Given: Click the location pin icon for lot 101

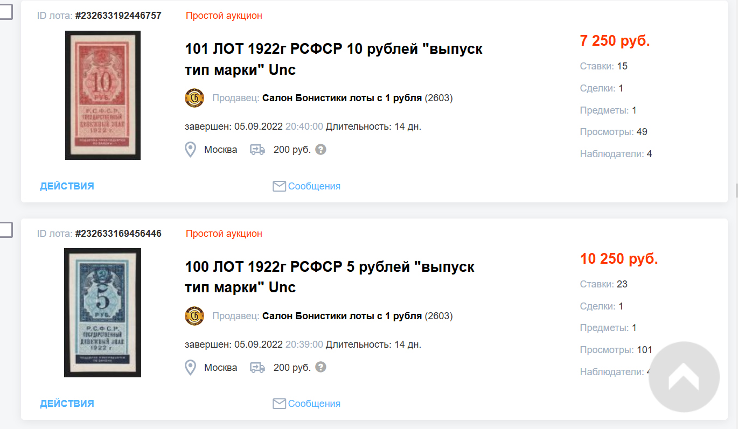Looking at the screenshot, I should click(x=190, y=150).
